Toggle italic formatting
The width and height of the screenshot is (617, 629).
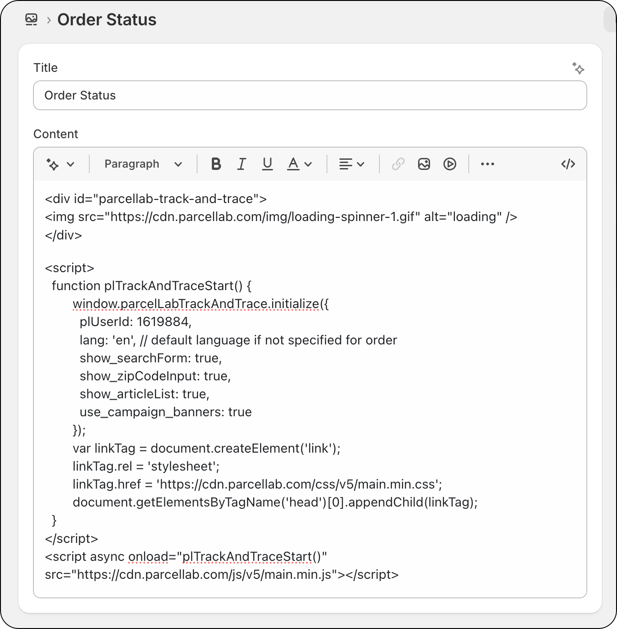coord(241,163)
